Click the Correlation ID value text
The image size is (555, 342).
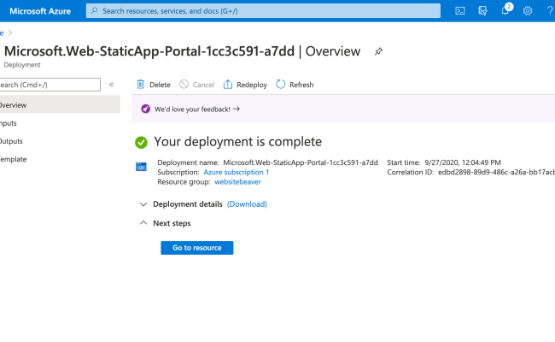tap(496, 172)
